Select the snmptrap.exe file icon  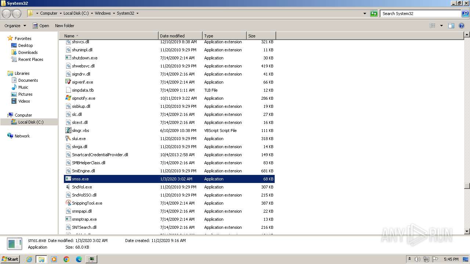(68, 219)
